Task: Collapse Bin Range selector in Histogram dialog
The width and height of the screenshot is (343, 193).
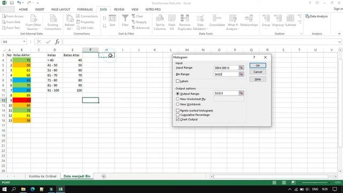Action: 241,74
